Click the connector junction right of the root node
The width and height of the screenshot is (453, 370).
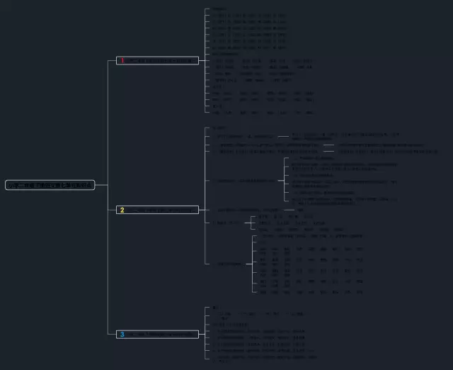108,185
